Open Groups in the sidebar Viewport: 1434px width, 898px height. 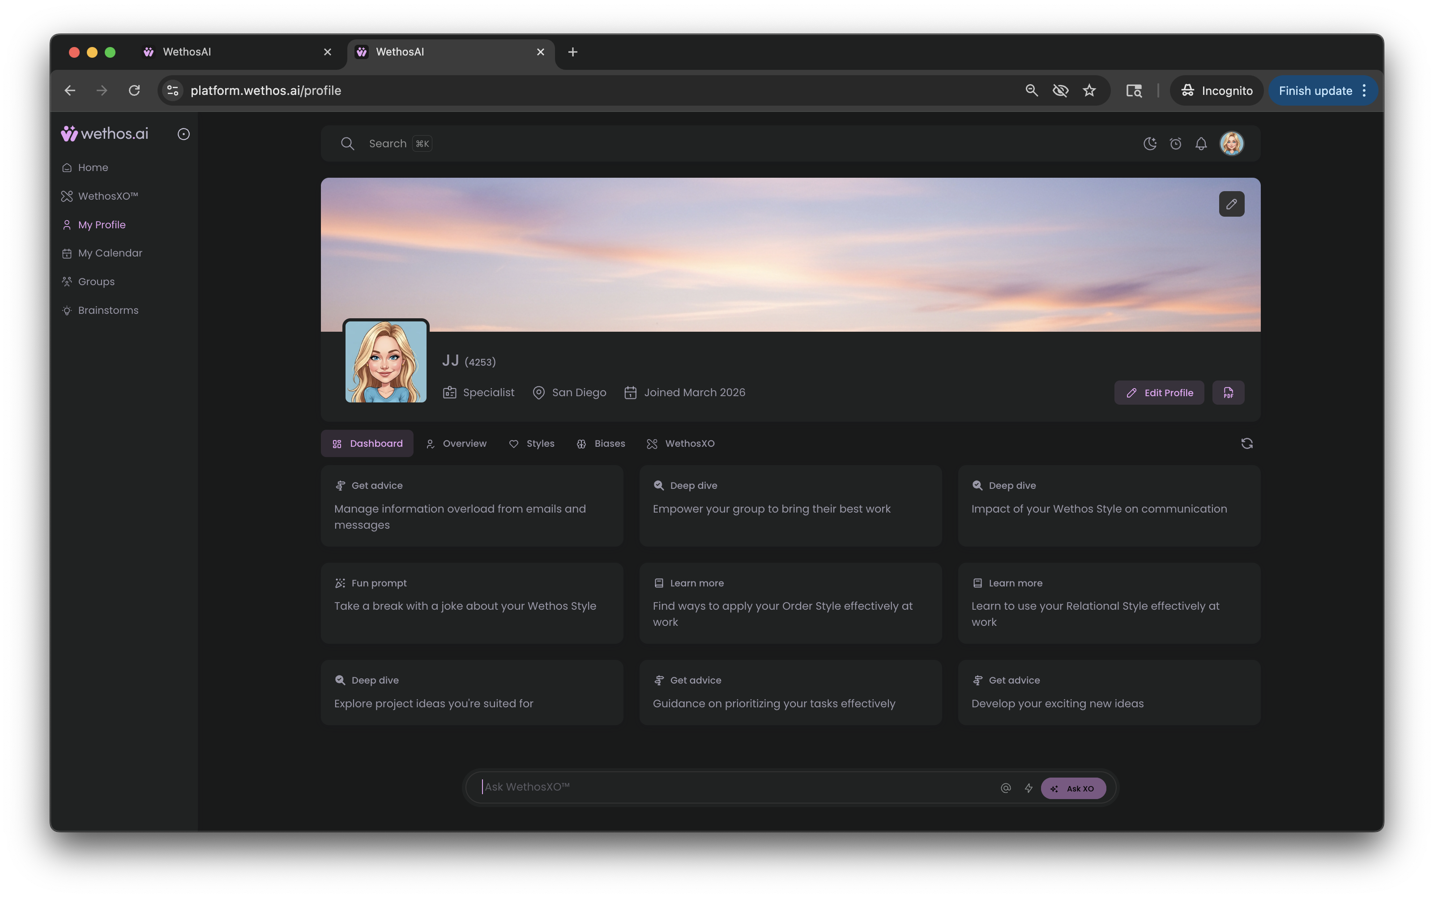pyautogui.click(x=88, y=282)
